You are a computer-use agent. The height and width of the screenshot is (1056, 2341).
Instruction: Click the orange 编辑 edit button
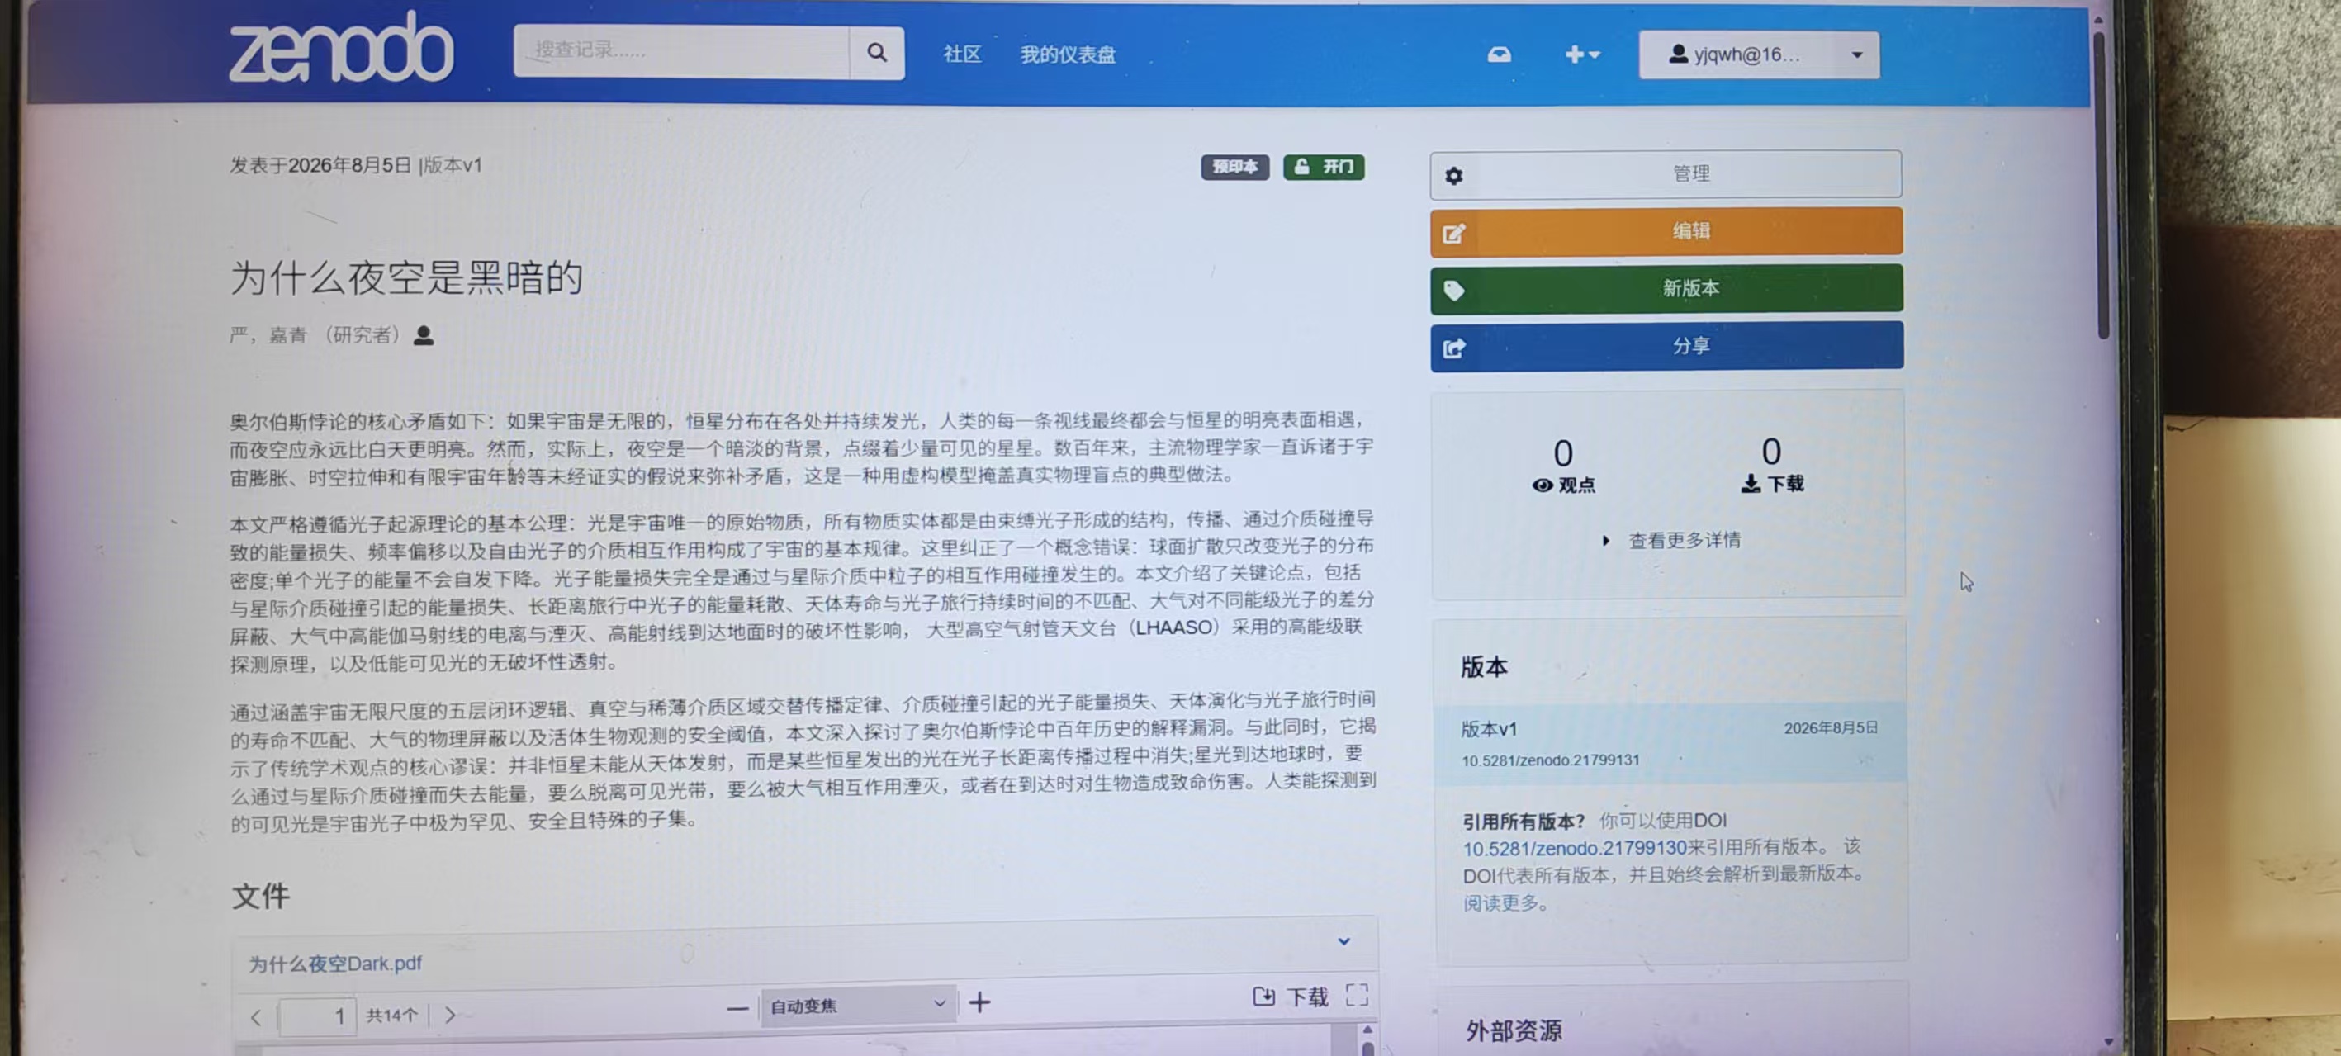click(1666, 232)
